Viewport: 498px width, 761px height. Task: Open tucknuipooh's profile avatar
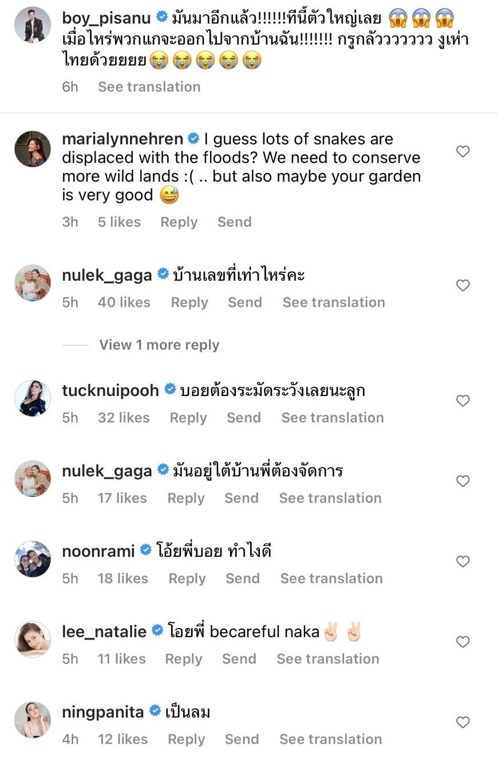coord(32,398)
